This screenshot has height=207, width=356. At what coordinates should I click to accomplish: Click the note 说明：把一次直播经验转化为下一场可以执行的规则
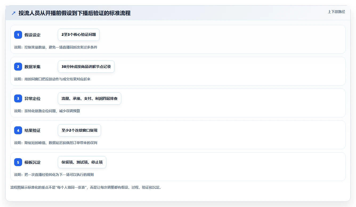point(54,175)
